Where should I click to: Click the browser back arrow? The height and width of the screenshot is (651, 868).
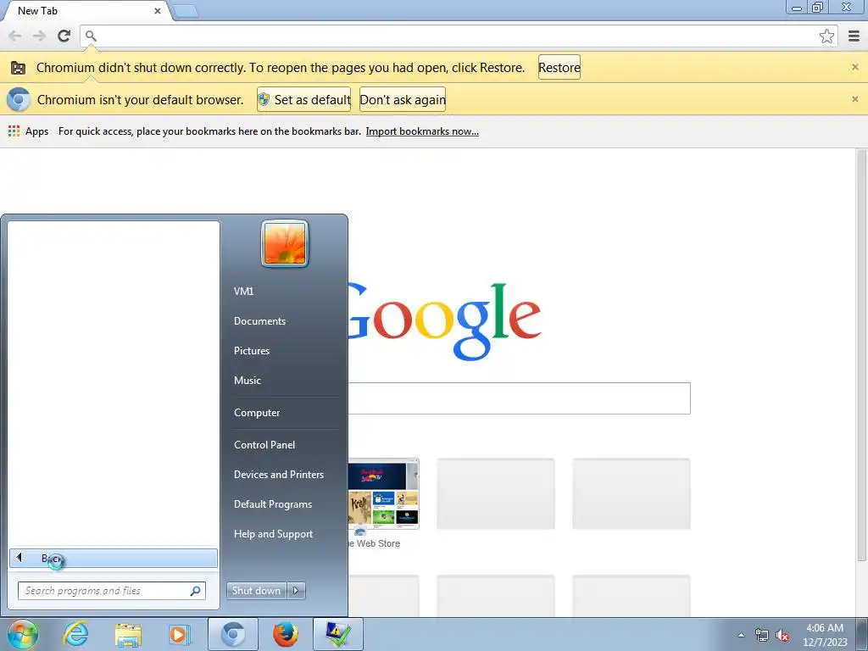click(x=15, y=36)
